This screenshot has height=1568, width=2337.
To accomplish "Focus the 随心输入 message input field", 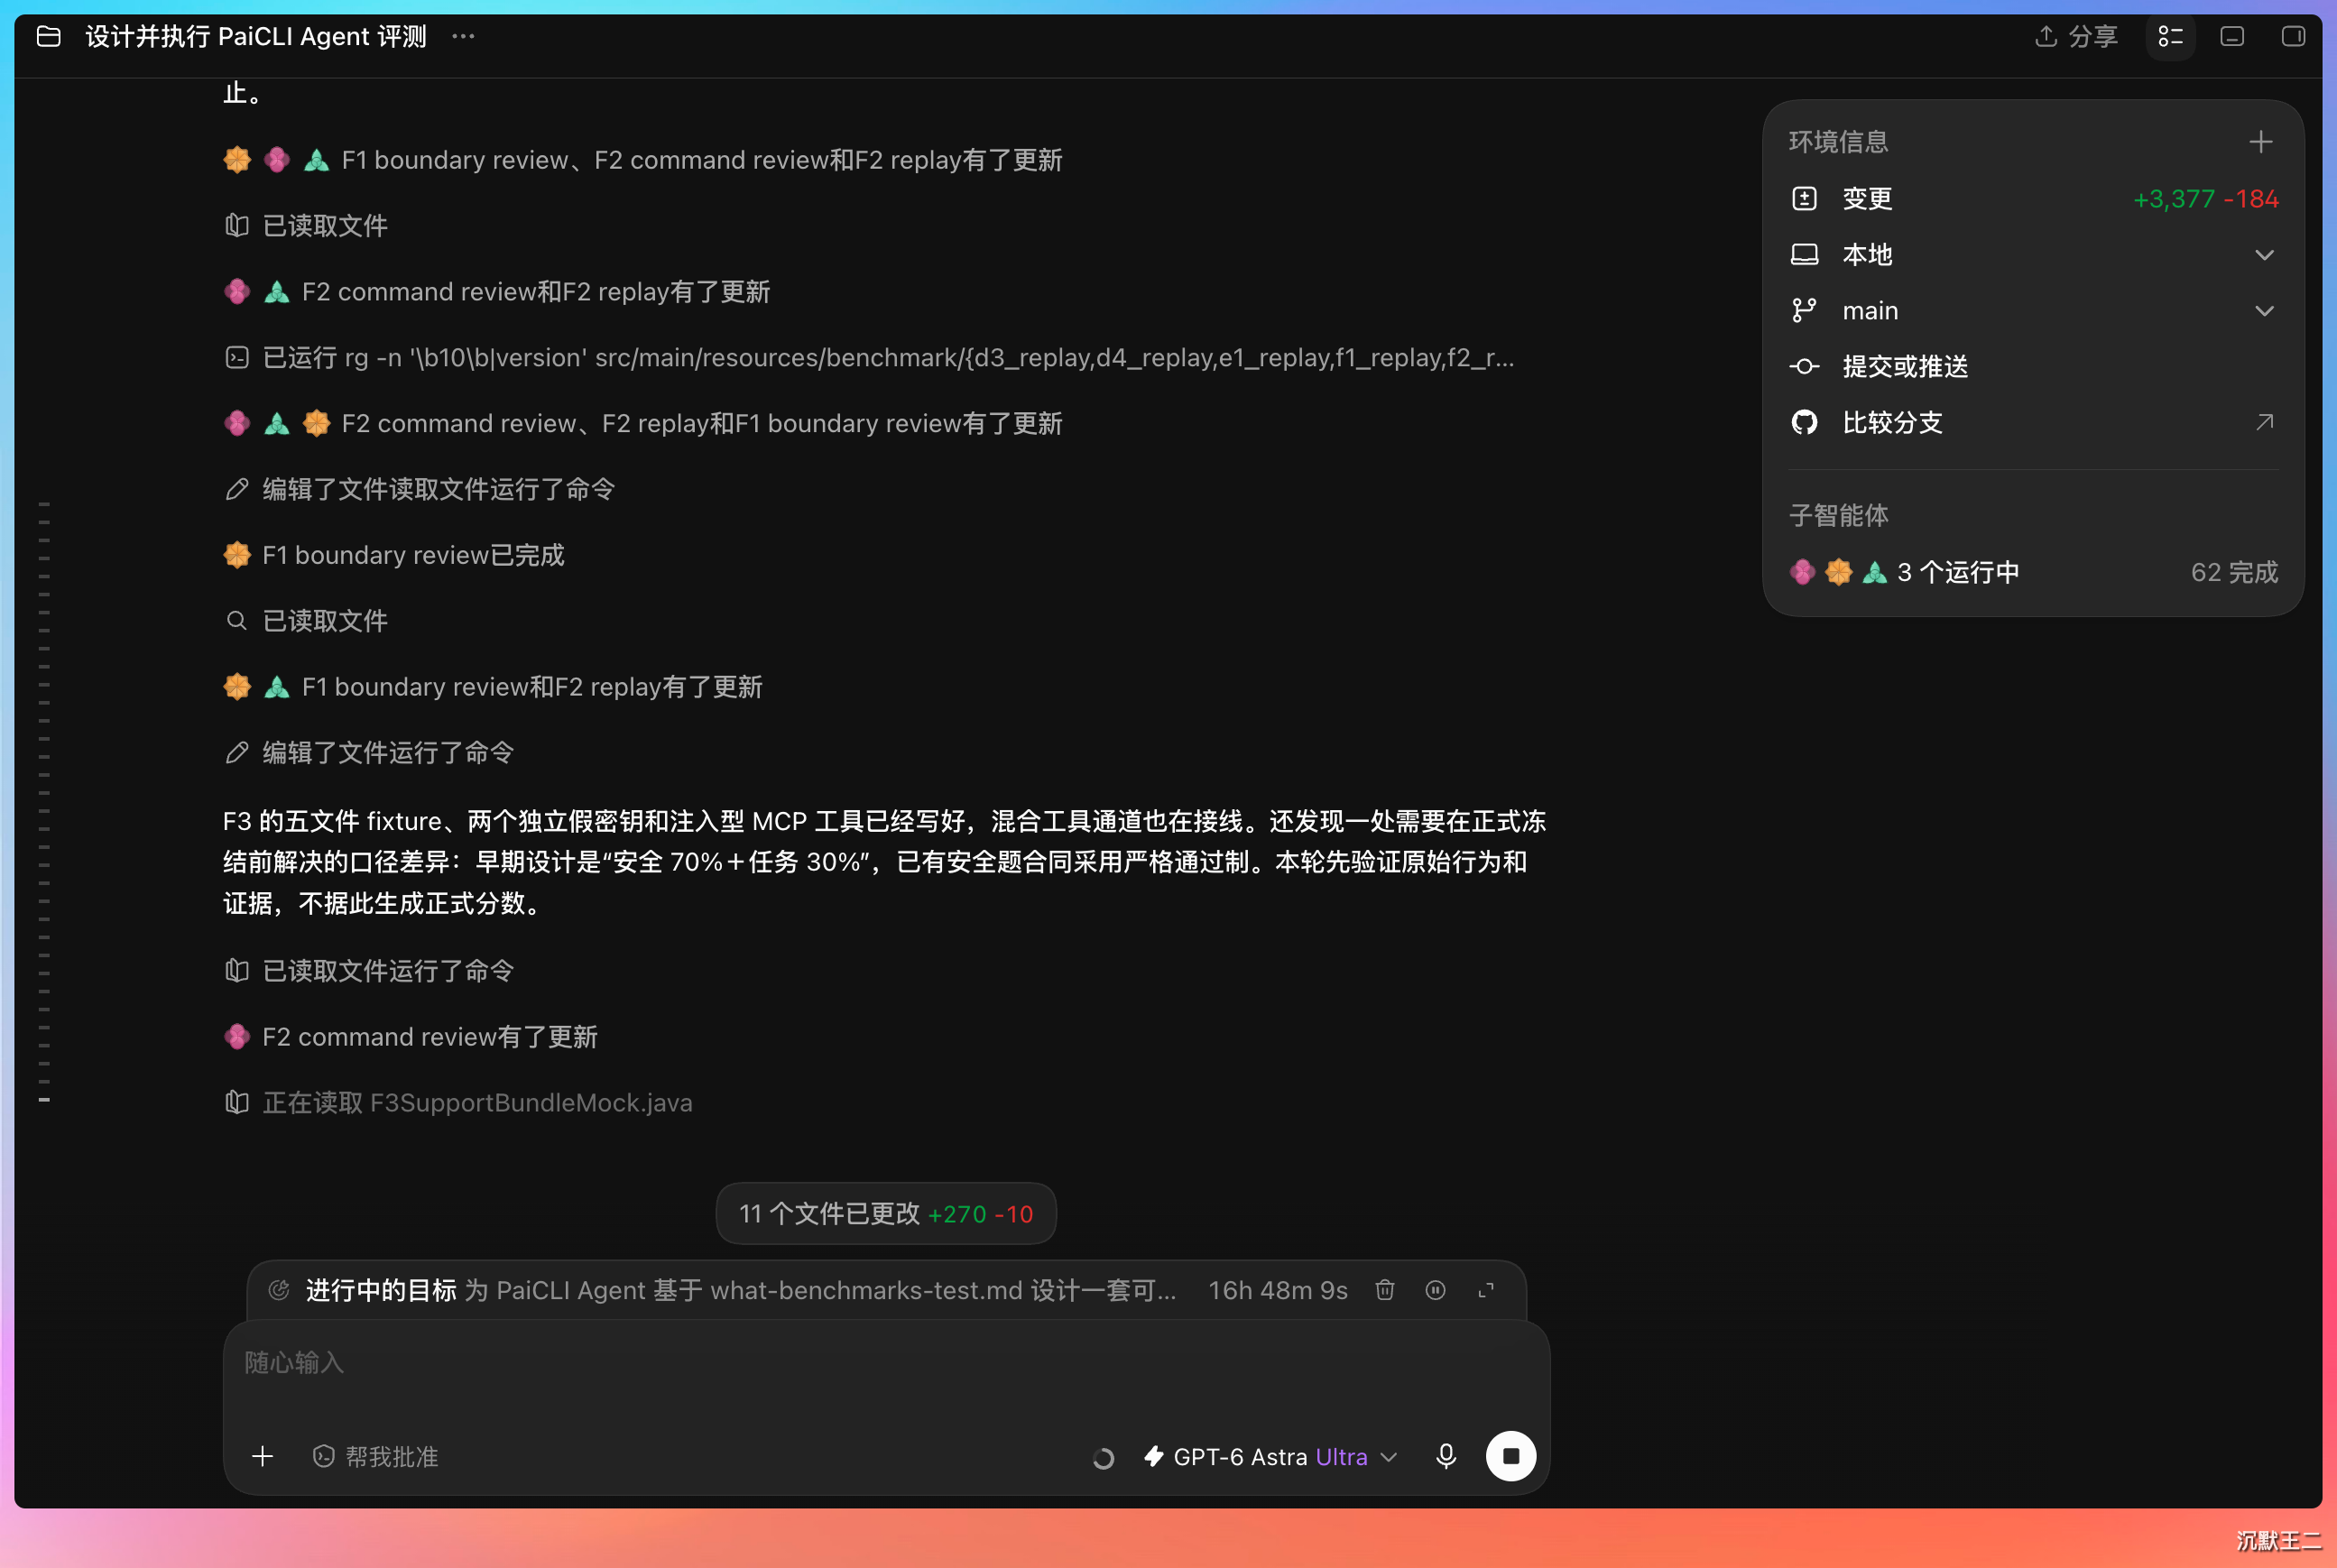I will click(886, 1364).
